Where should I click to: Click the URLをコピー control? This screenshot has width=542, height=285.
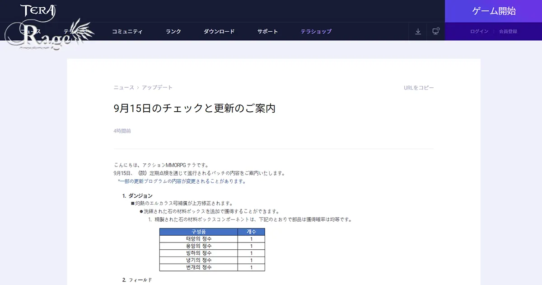418,87
